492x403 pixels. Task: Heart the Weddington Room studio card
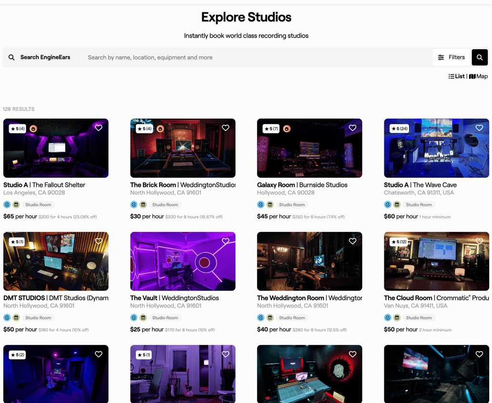pyautogui.click(x=352, y=241)
